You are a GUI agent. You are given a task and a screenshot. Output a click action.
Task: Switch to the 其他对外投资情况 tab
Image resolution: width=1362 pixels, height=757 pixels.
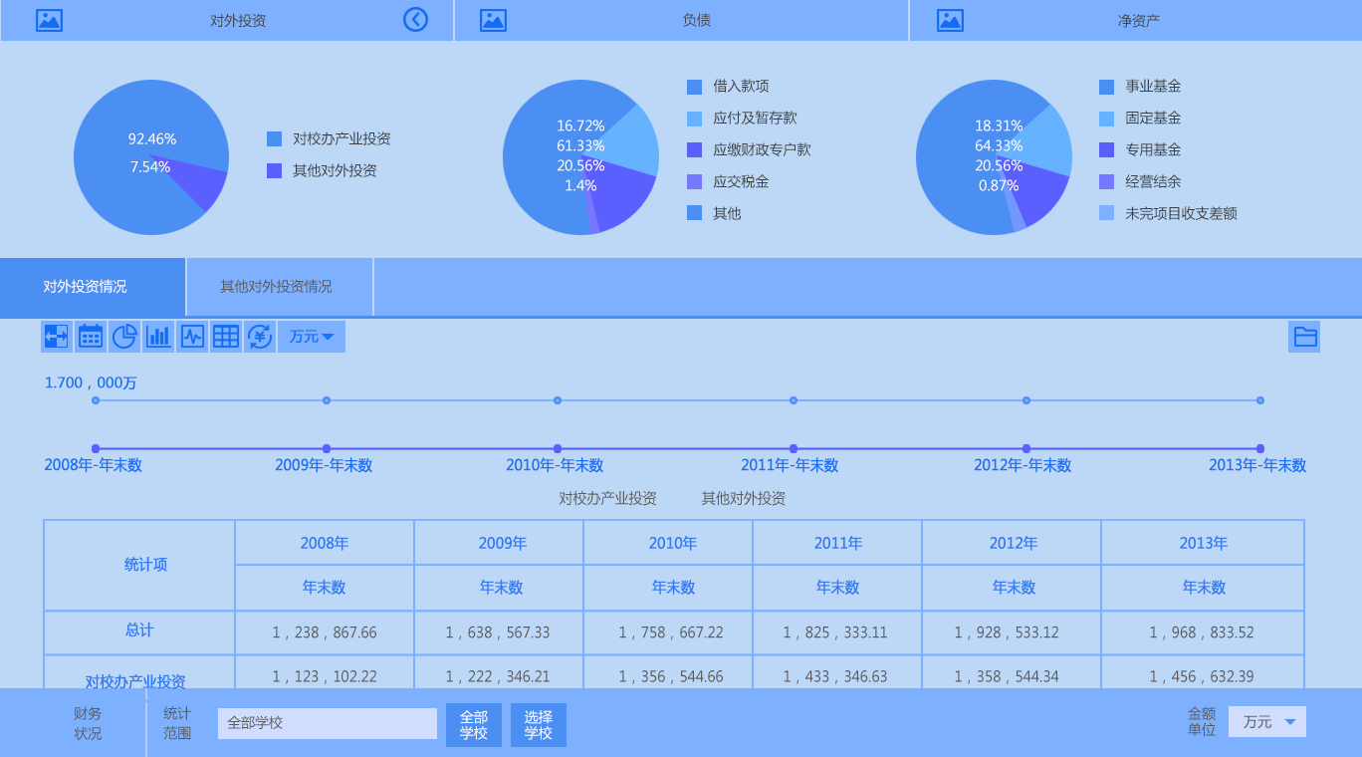276,287
